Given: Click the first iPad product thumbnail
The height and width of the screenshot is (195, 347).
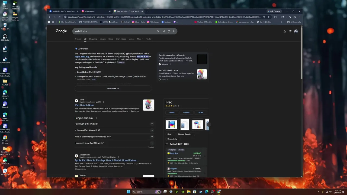Looking at the screenshot, I should tap(171, 124).
